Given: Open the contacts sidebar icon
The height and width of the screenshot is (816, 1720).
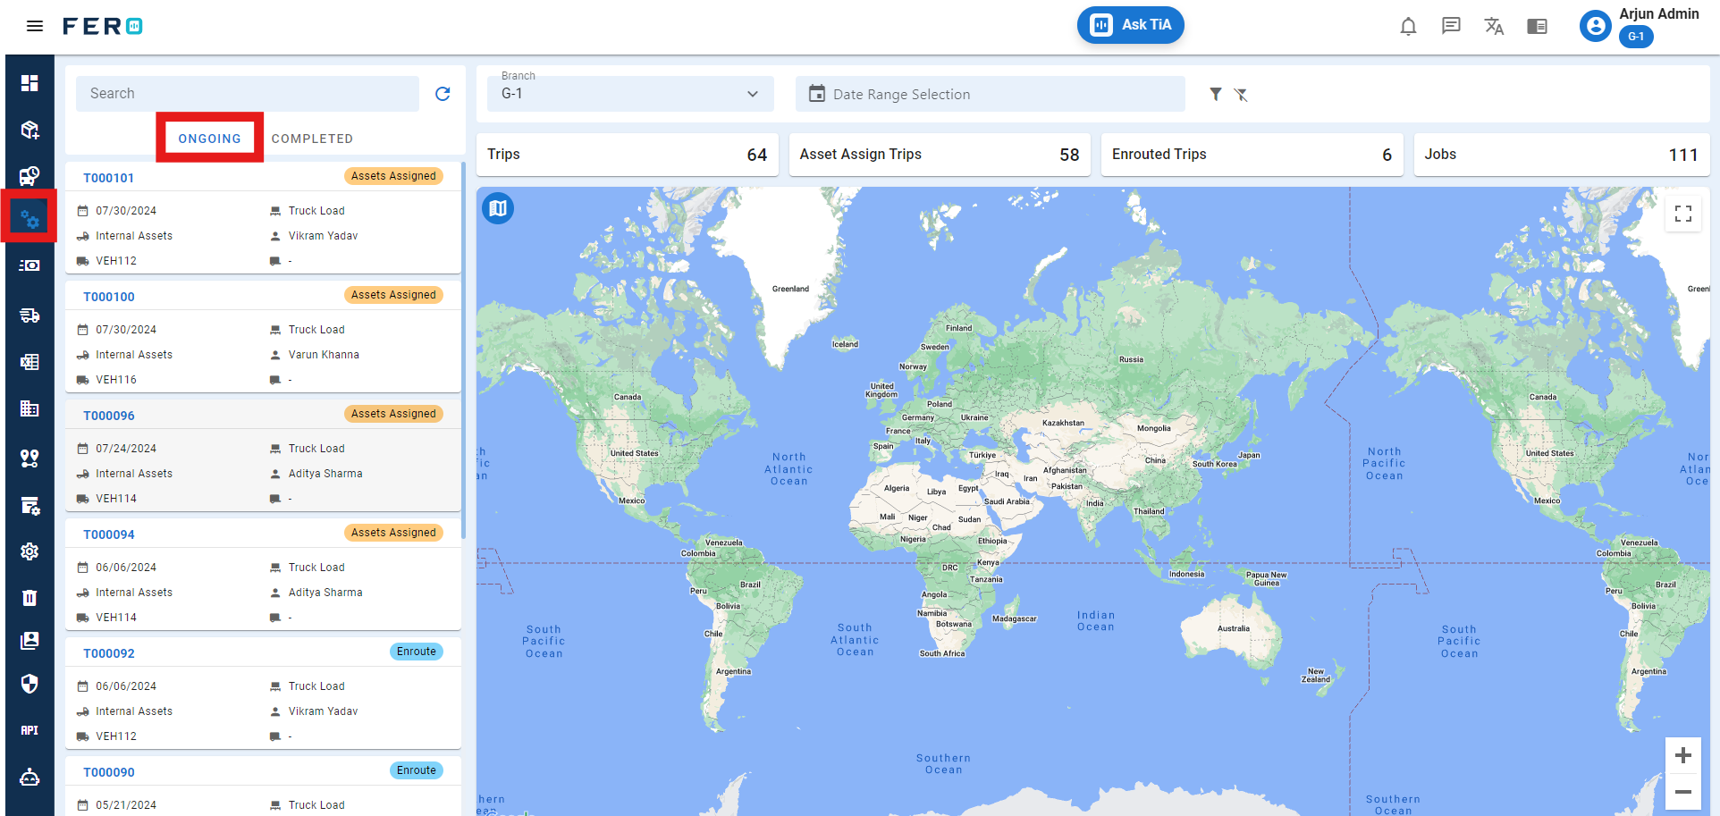Looking at the screenshot, I should (30, 641).
